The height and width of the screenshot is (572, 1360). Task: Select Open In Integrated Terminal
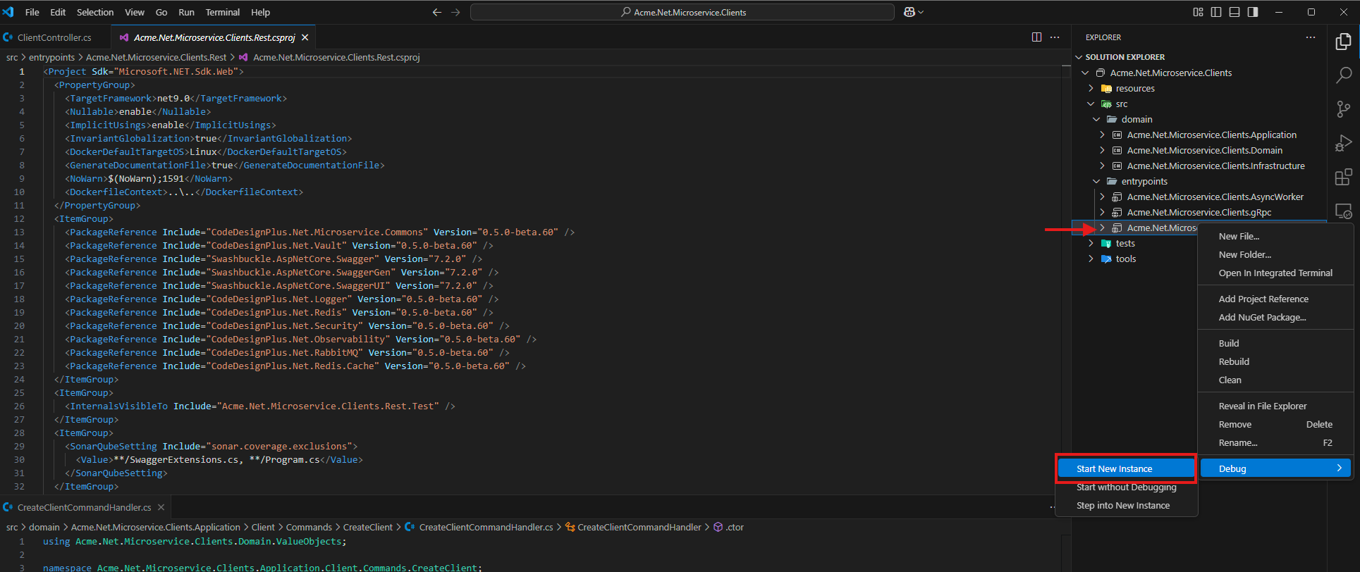point(1275,273)
